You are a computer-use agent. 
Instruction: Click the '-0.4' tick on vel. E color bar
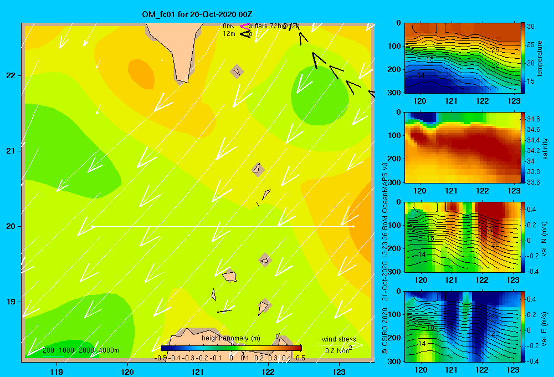(x=532, y=361)
